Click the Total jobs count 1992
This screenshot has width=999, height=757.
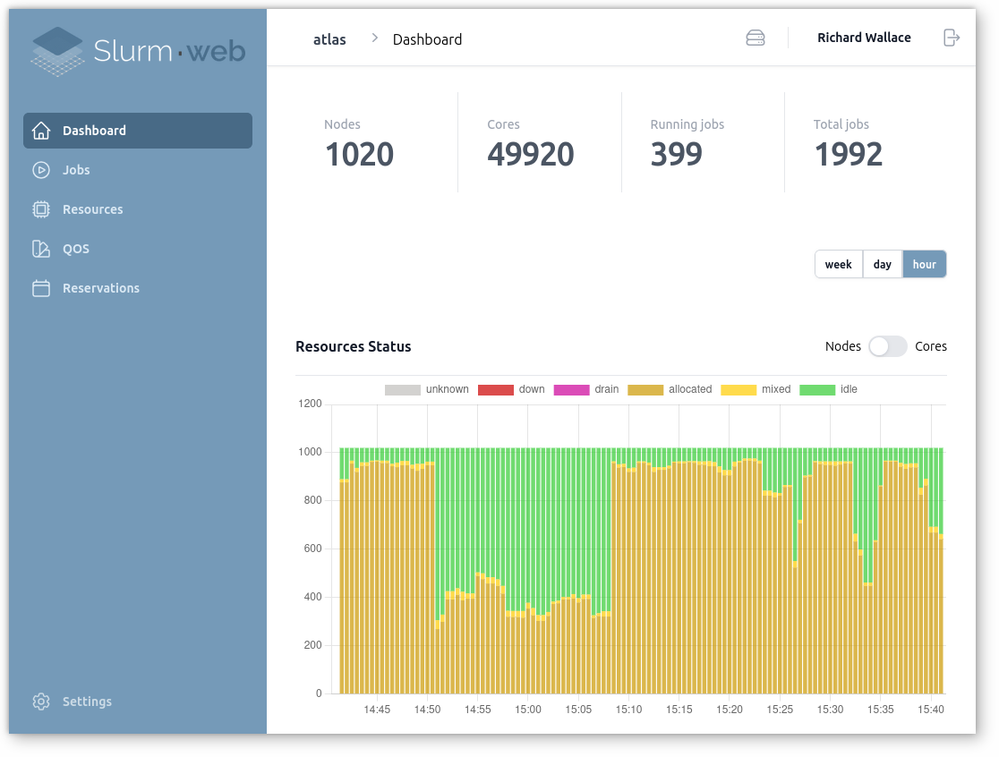849,154
